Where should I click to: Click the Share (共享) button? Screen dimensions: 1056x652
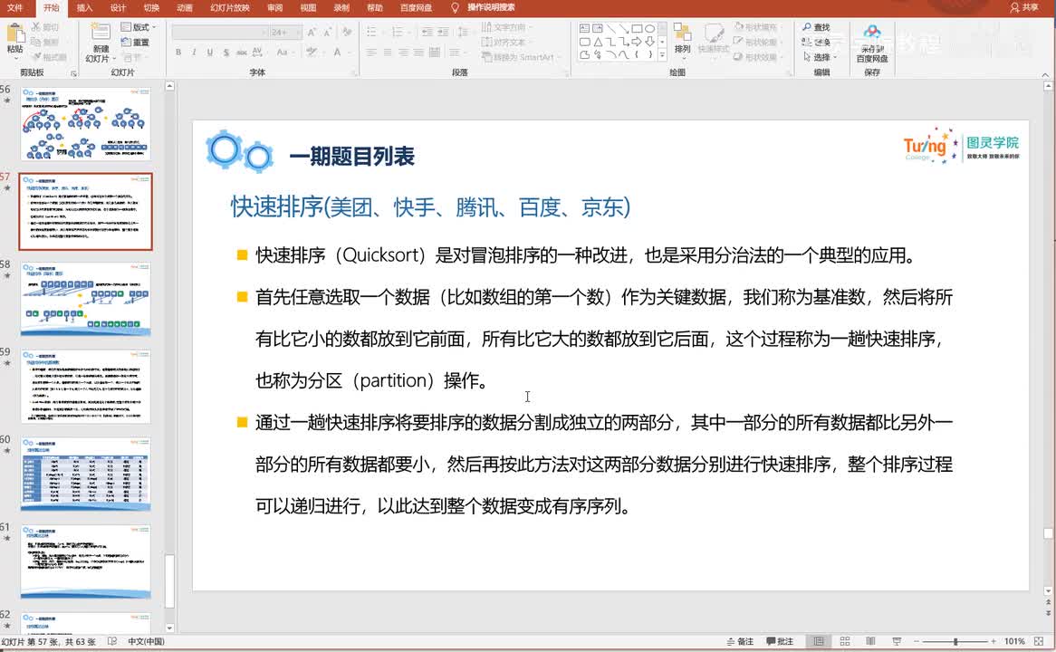pos(1024,7)
